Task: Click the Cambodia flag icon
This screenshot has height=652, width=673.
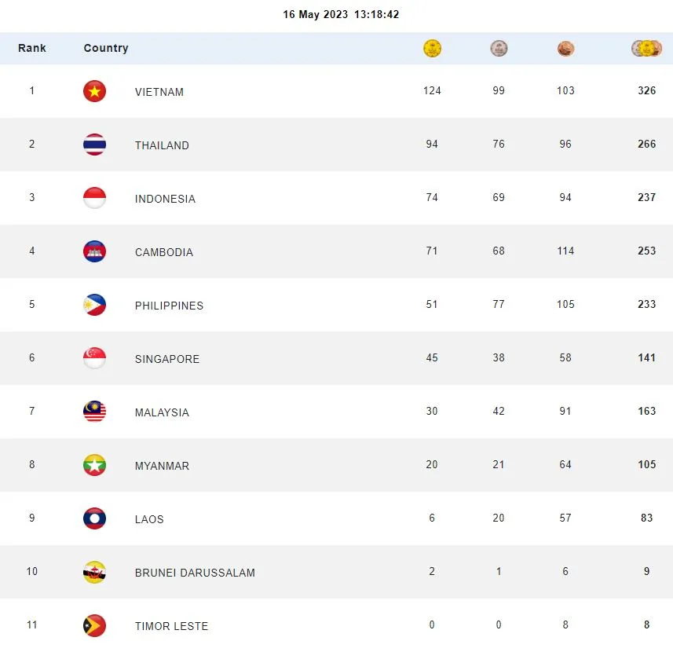Action: coord(95,251)
